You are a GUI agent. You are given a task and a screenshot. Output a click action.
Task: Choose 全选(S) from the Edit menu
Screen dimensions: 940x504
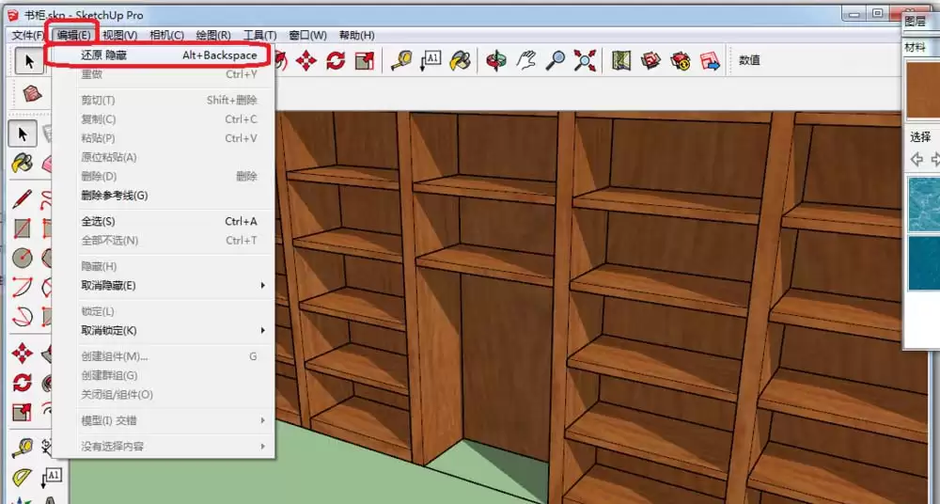[x=163, y=221]
